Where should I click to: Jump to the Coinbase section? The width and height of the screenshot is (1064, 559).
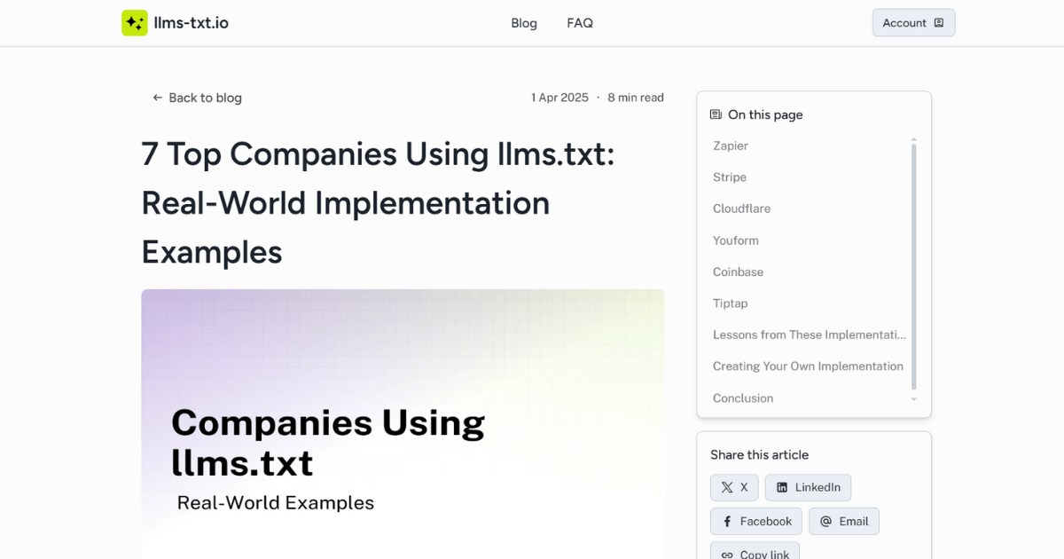tap(738, 272)
